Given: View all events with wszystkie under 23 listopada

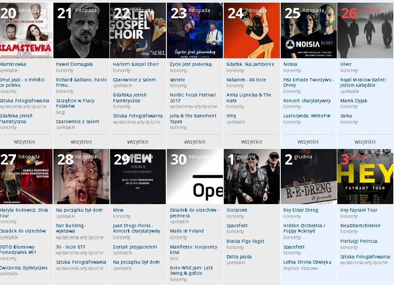Looking at the screenshot, I should pyautogui.click(x=194, y=142).
